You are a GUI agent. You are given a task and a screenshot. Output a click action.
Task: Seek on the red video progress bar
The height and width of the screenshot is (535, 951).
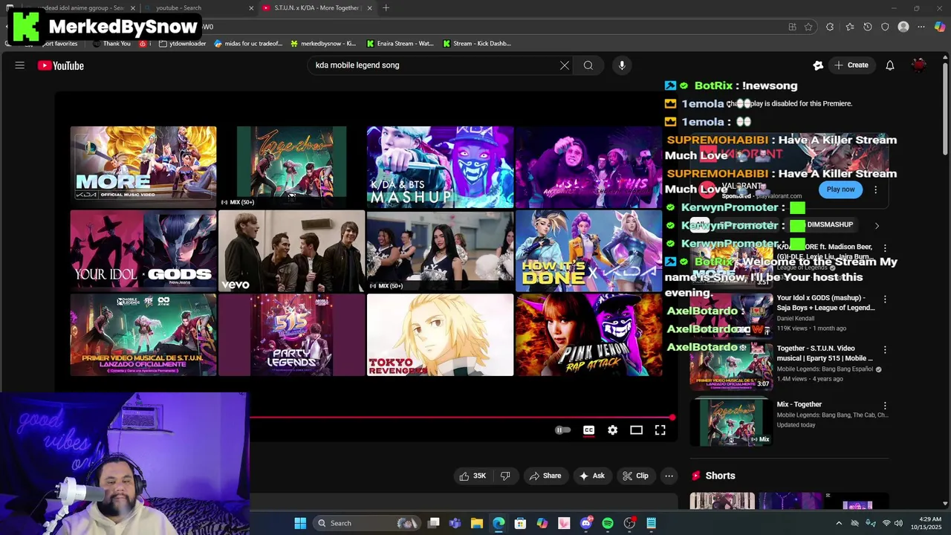(x=461, y=418)
